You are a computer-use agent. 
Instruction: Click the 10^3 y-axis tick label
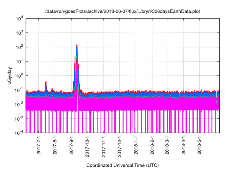[19, 33]
